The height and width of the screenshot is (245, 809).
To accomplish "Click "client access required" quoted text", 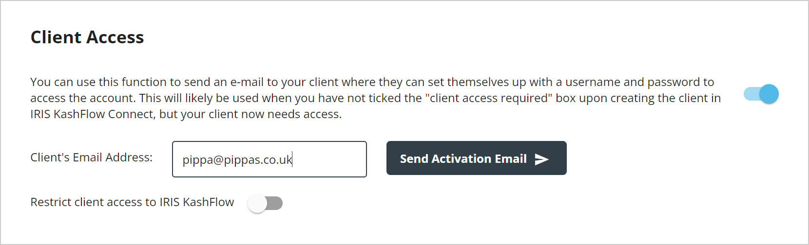I will pos(489,98).
